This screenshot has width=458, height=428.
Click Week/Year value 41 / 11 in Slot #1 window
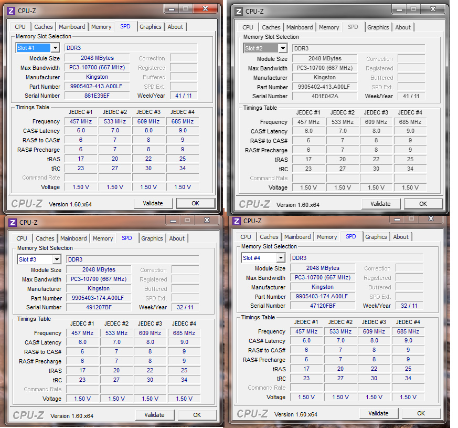184,96
